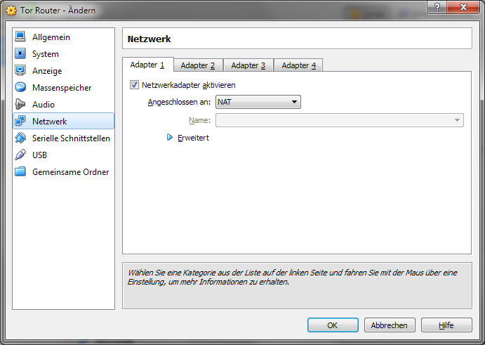Switch to the Adapter 2 tab

click(198, 65)
